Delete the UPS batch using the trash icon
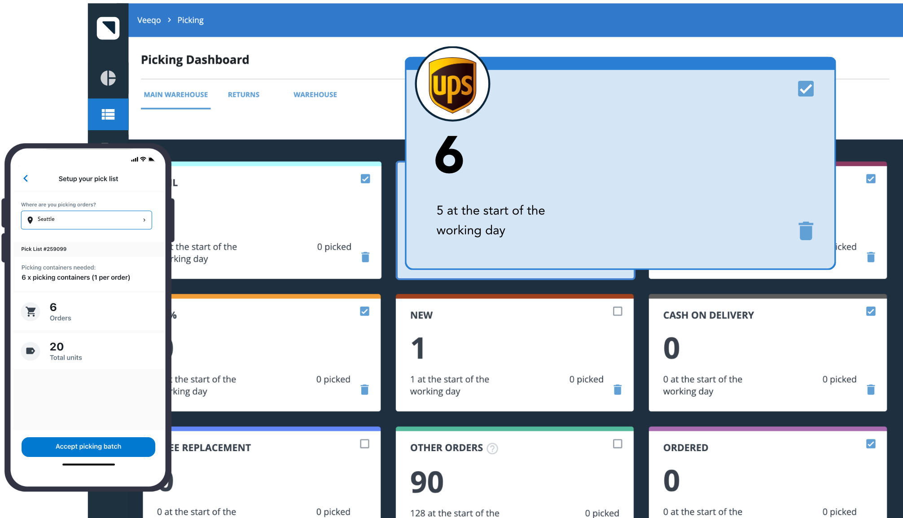903x518 pixels. coord(806,230)
